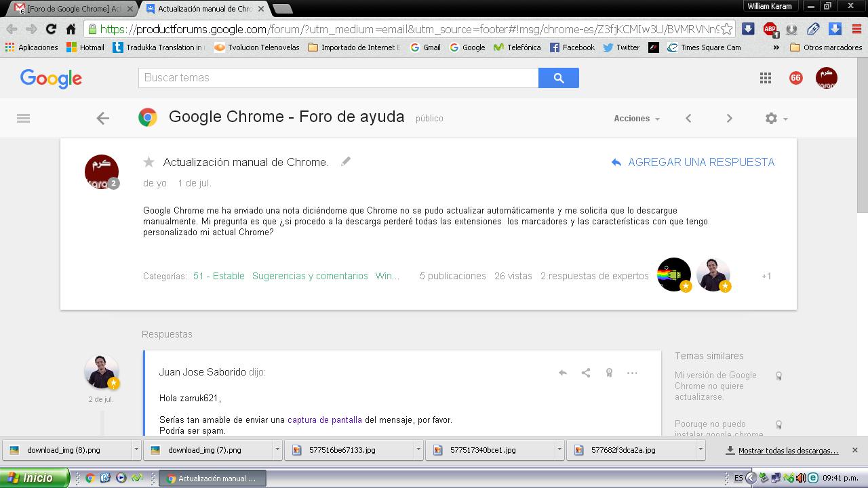
Task: Click the browser back arrow
Action: pyautogui.click(x=12, y=28)
